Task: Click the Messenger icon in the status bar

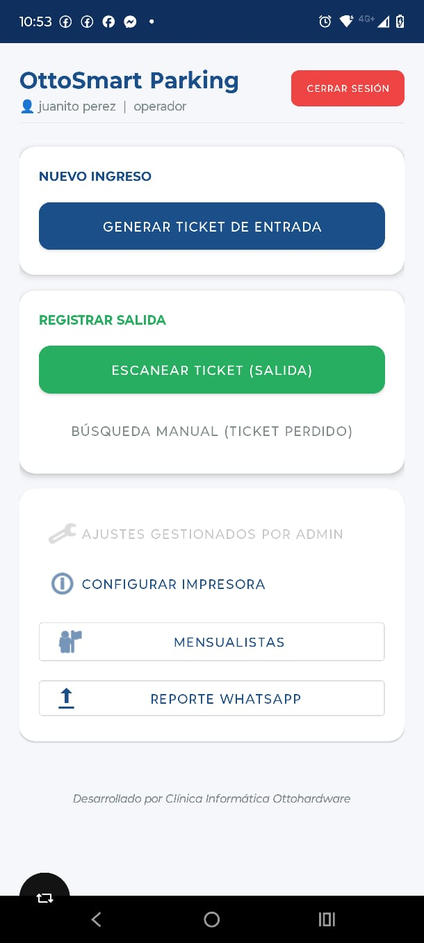Action: click(x=131, y=22)
